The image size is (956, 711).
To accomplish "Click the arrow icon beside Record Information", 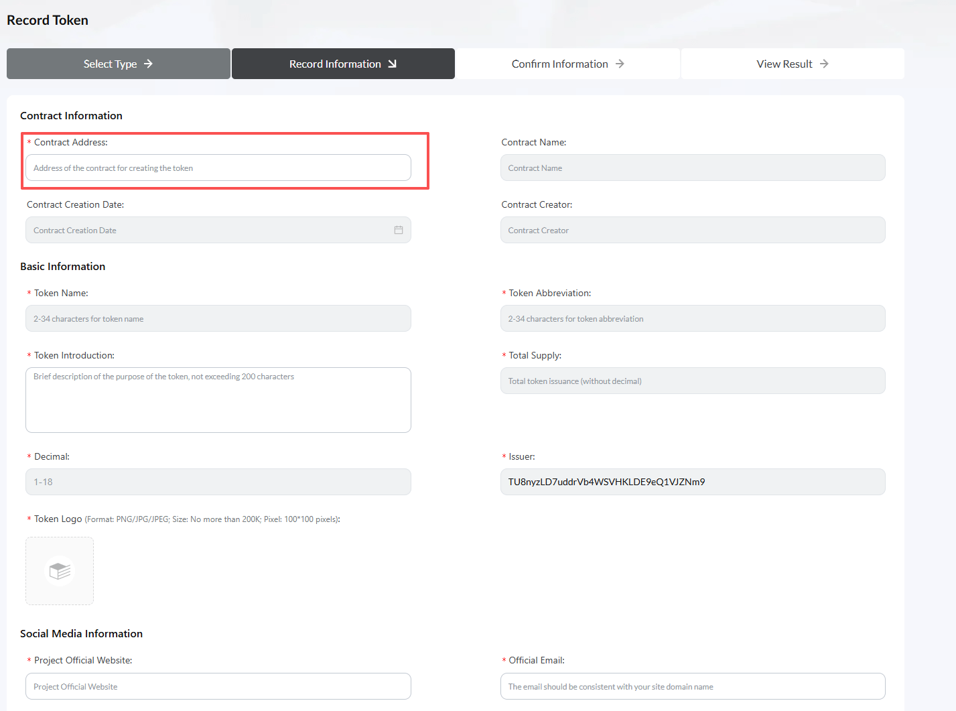I will point(393,64).
